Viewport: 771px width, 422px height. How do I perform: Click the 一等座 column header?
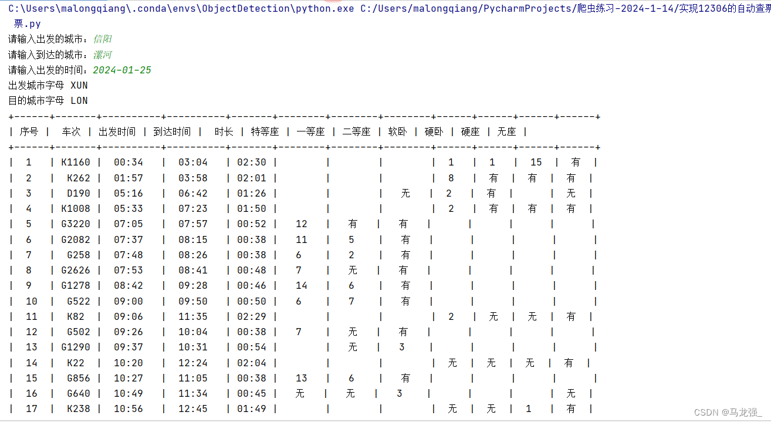click(x=310, y=132)
